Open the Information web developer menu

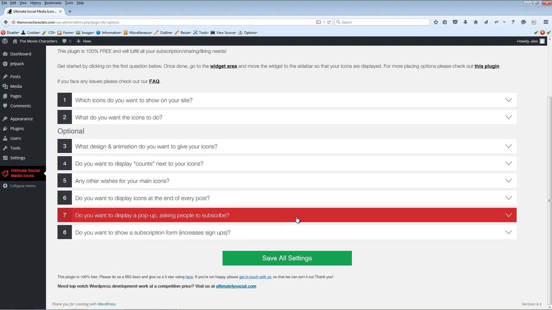tap(109, 32)
